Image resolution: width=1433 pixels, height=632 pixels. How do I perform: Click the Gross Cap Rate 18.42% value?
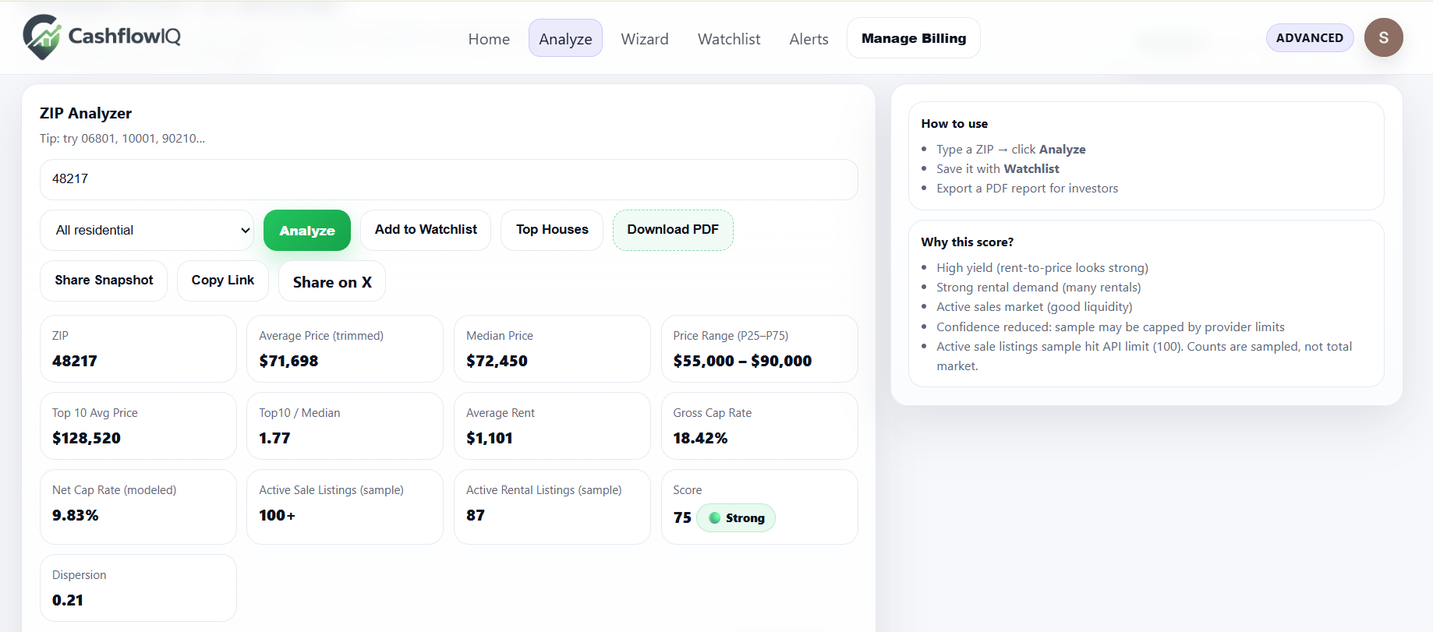(700, 438)
